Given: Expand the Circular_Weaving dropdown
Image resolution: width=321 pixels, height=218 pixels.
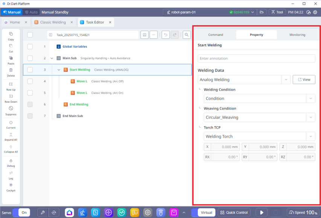Looking at the screenshot, I should (x=260, y=117).
